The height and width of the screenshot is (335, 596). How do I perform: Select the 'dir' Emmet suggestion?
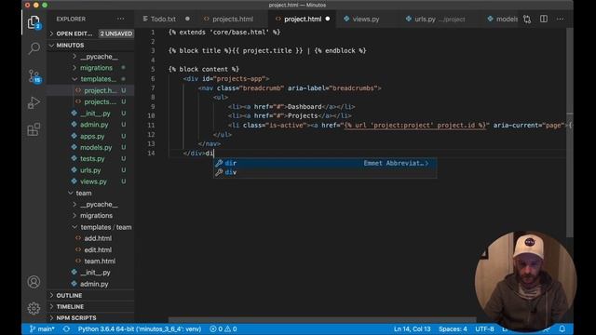tap(325, 164)
